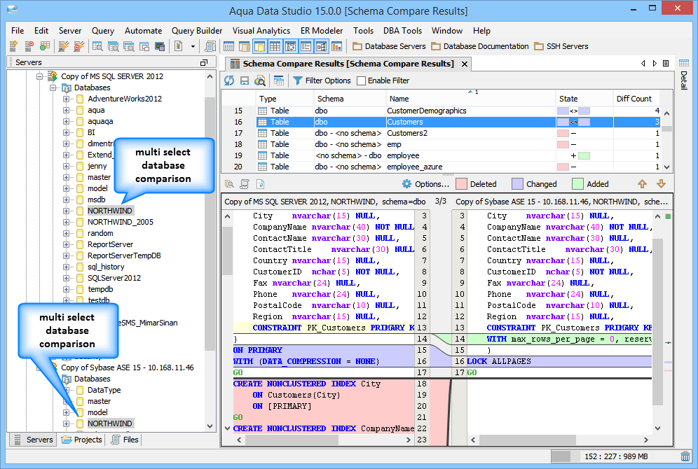Click the register server icon in main toolbar
The width and height of the screenshot is (698, 469).
click(13, 46)
